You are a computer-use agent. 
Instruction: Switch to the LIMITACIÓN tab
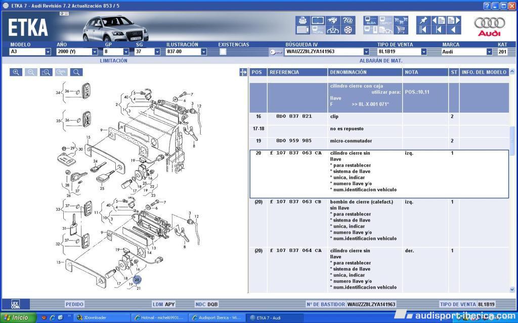(114, 61)
